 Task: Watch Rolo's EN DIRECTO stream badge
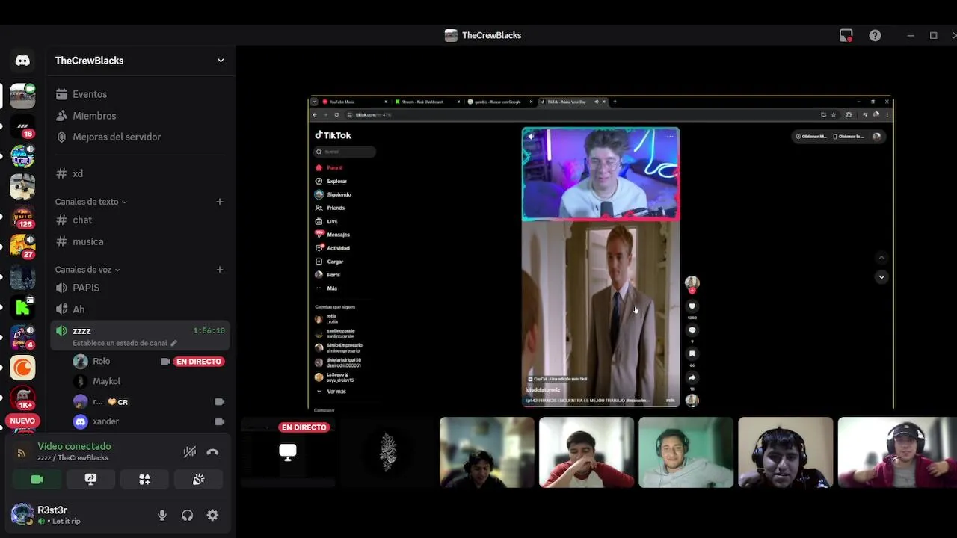199,362
